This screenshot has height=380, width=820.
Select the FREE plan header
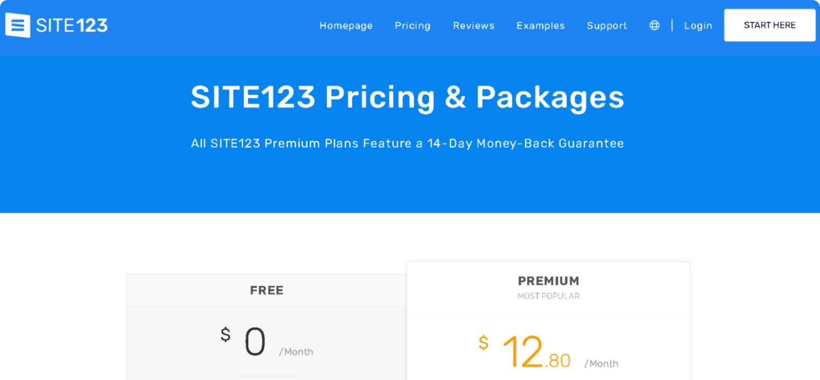(x=266, y=290)
